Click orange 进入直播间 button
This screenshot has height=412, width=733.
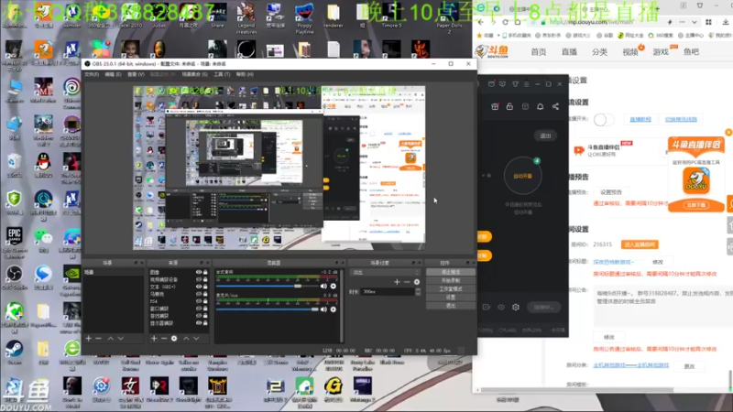pyautogui.click(x=640, y=244)
